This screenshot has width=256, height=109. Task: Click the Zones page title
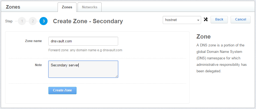[13, 7]
